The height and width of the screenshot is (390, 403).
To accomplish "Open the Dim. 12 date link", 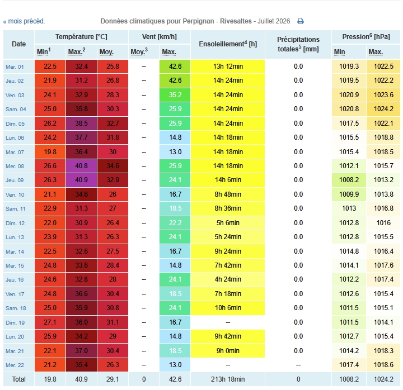I will [15, 223].
